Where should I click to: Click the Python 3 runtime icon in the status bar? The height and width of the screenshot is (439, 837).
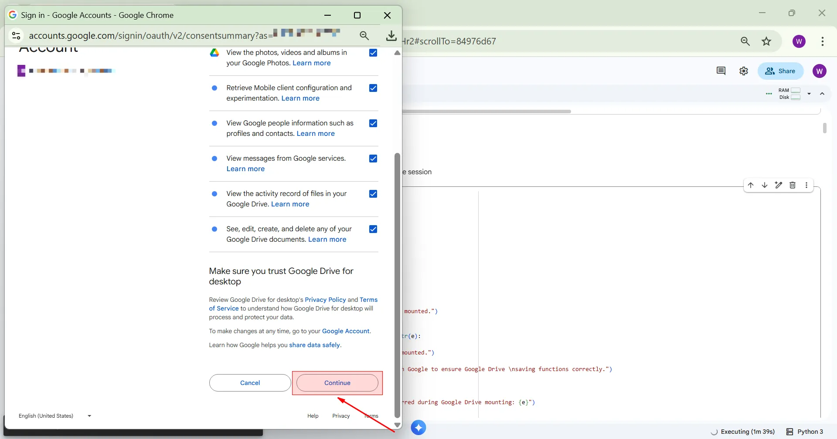(789, 432)
